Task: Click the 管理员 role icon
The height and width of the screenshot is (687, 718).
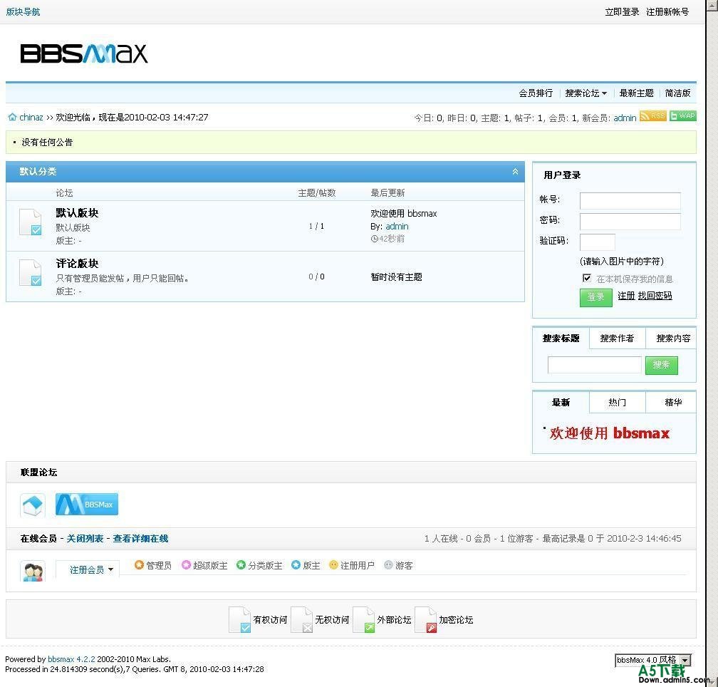Action: pyautogui.click(x=139, y=565)
